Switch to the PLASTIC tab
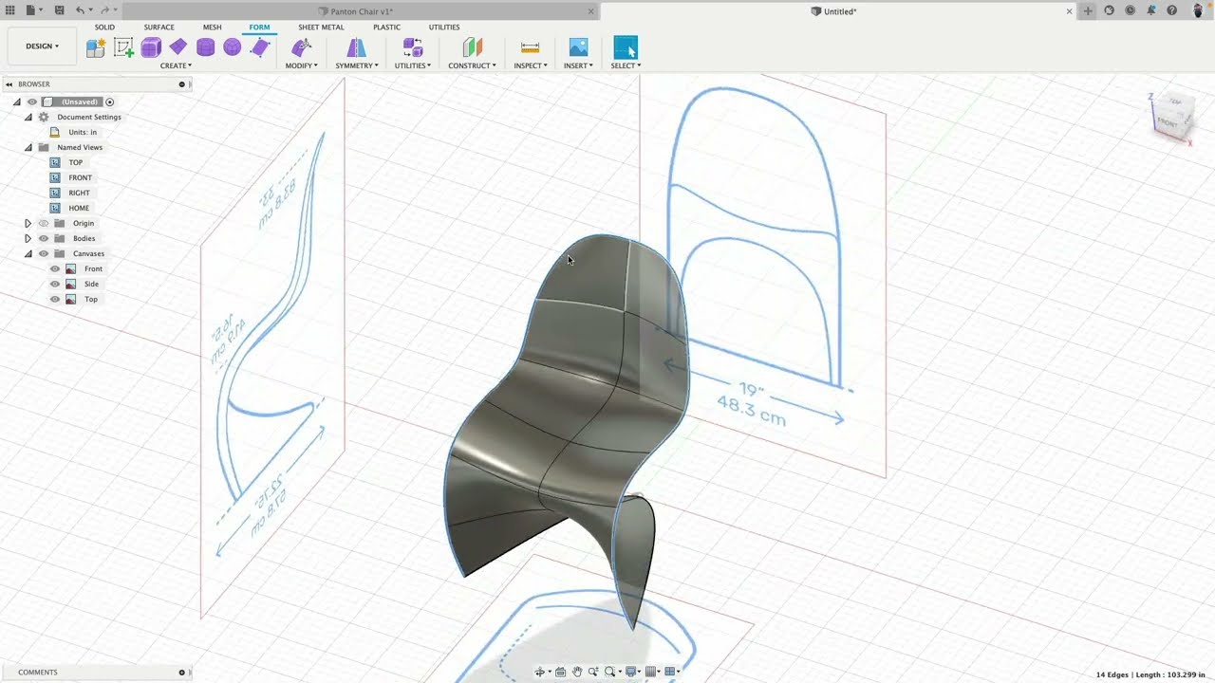This screenshot has width=1215, height=683. [x=386, y=27]
